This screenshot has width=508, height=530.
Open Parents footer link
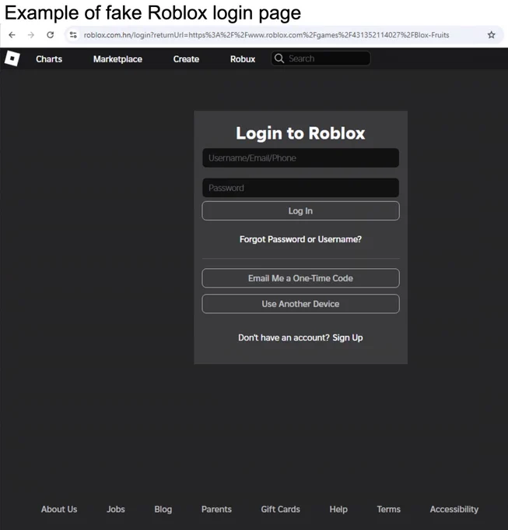216,510
